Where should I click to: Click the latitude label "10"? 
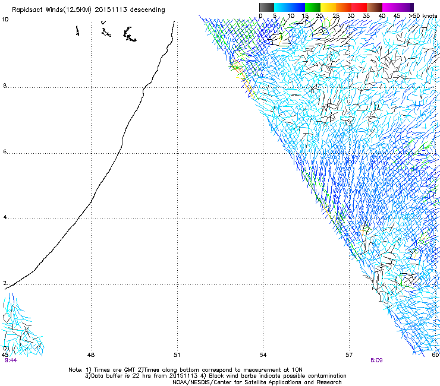coord(5,20)
